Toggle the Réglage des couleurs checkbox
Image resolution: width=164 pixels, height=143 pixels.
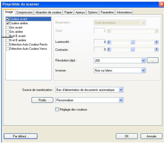coord(57,110)
